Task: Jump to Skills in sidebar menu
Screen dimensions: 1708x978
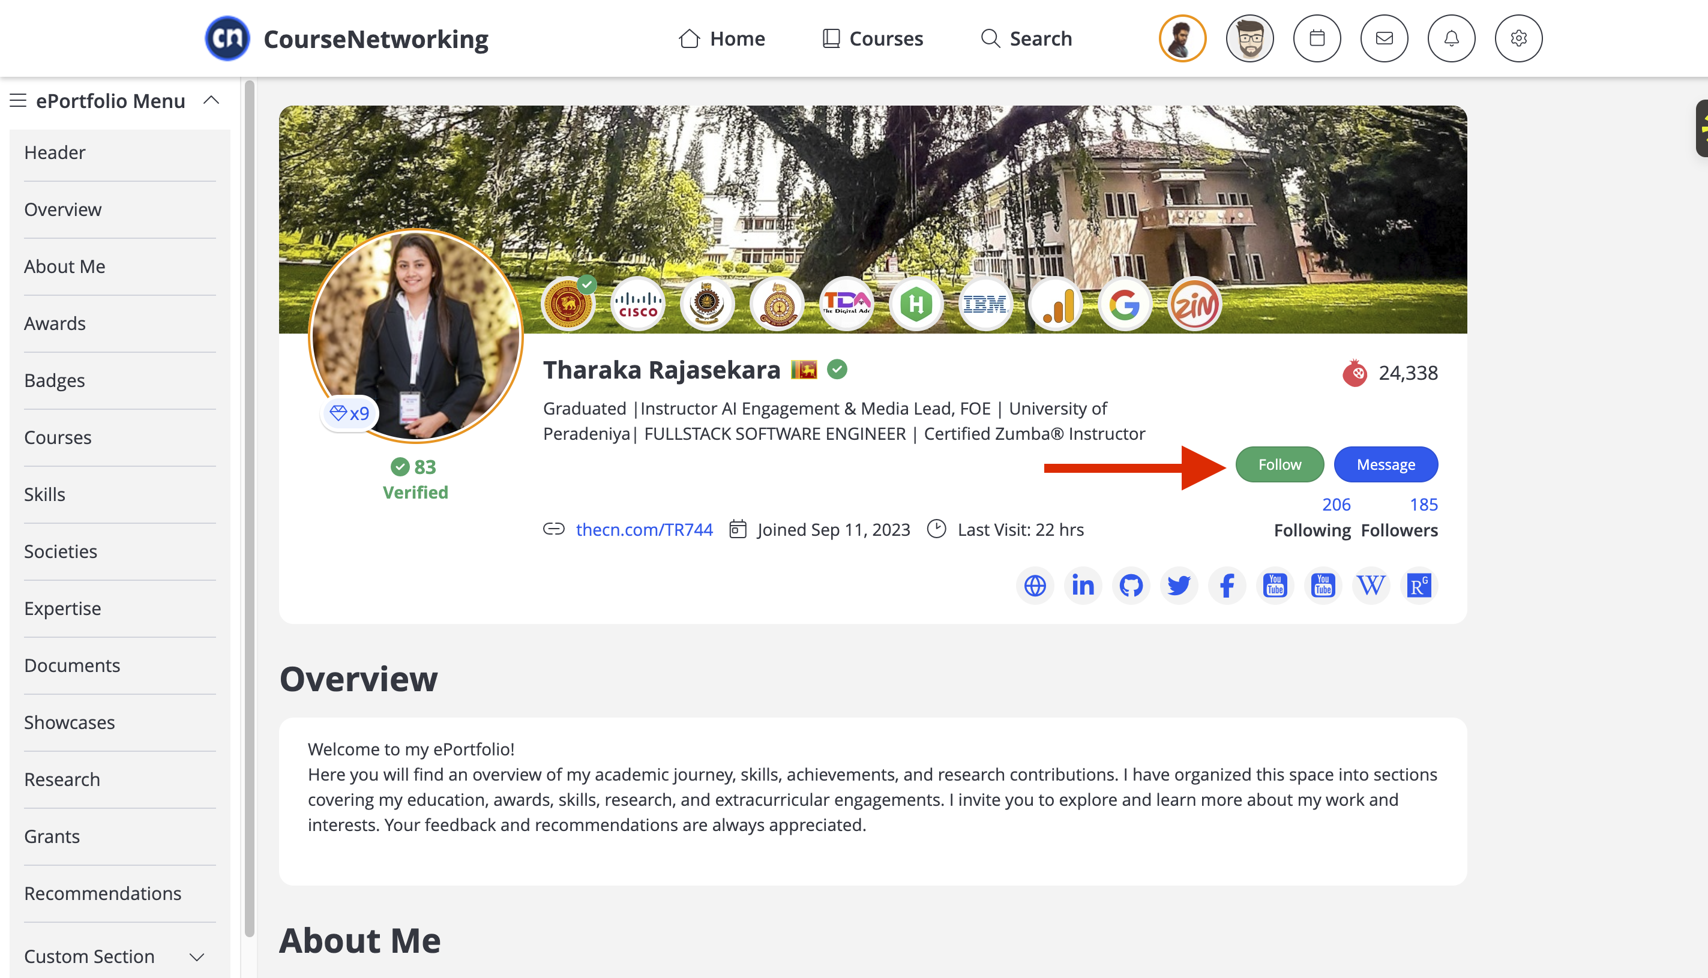Action: click(120, 495)
